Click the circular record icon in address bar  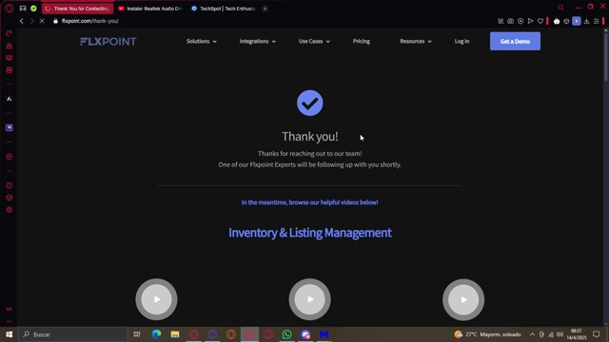pos(521,21)
